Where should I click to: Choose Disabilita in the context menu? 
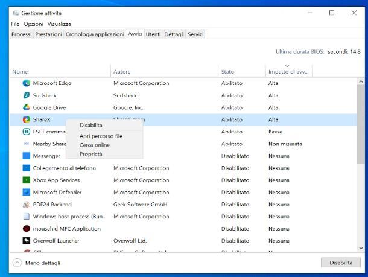[x=105, y=125]
